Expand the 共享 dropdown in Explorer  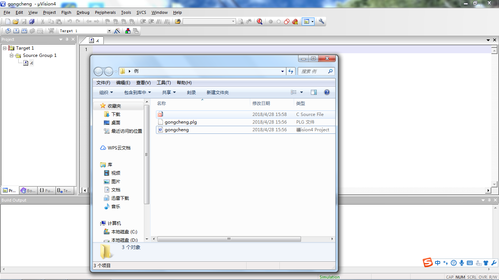(x=169, y=93)
